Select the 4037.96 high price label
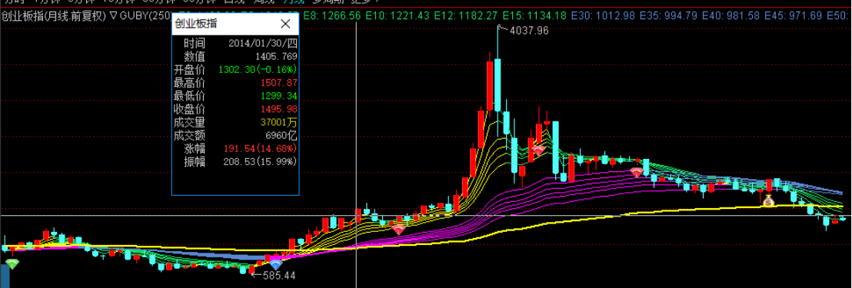852x288 pixels. [x=528, y=31]
